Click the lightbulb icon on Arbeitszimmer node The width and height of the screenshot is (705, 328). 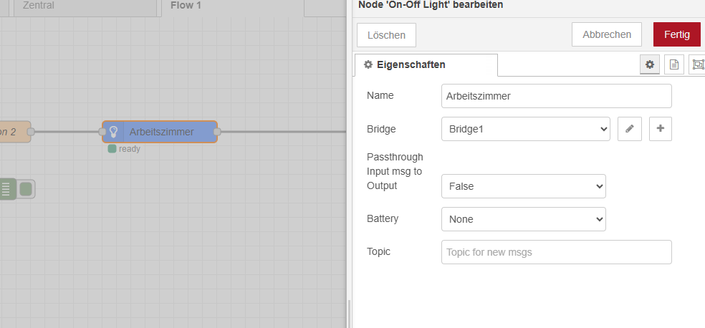coord(113,132)
